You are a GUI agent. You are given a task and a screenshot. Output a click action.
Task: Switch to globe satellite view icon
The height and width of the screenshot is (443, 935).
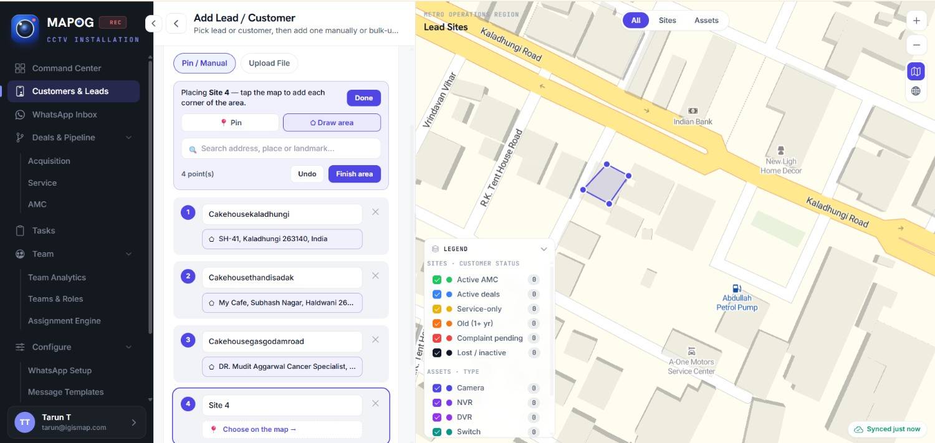(916, 91)
